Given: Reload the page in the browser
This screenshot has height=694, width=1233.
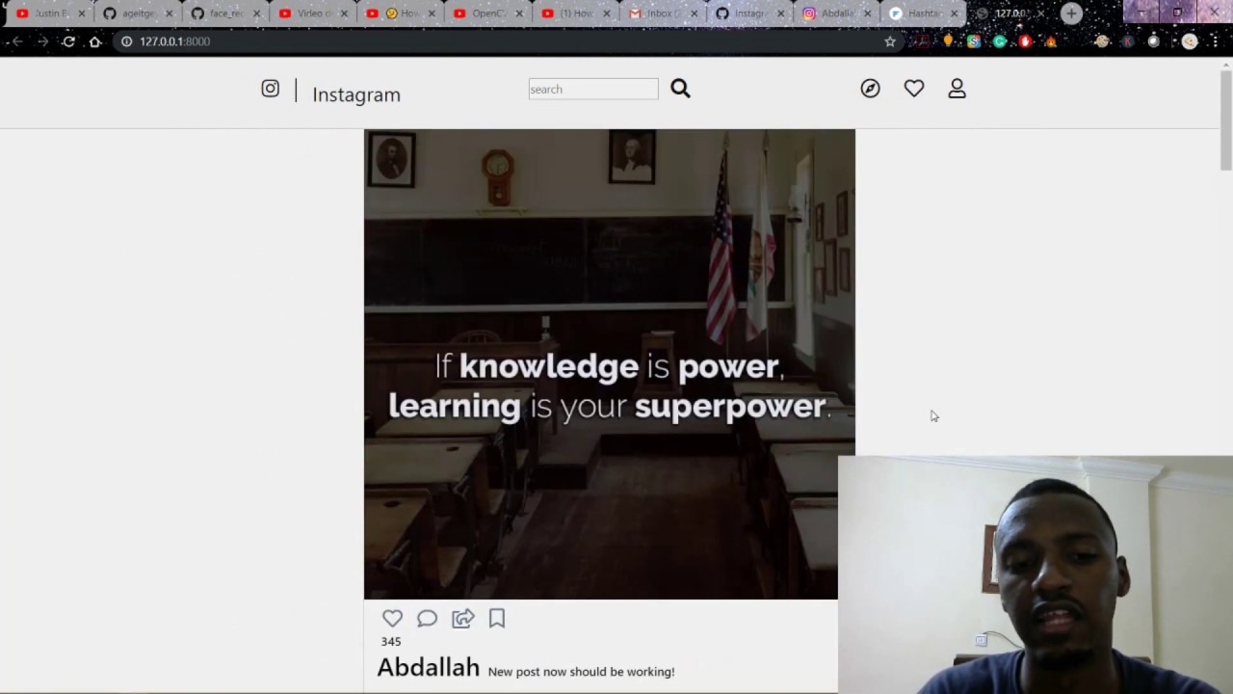Looking at the screenshot, I should point(68,41).
